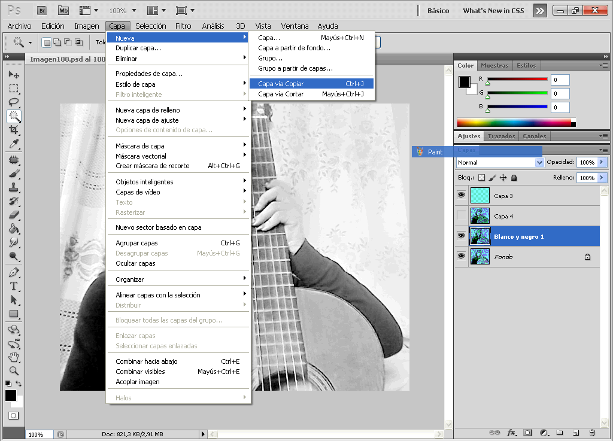
Task: Open the tool preset picker arrow
Action: pos(30,42)
